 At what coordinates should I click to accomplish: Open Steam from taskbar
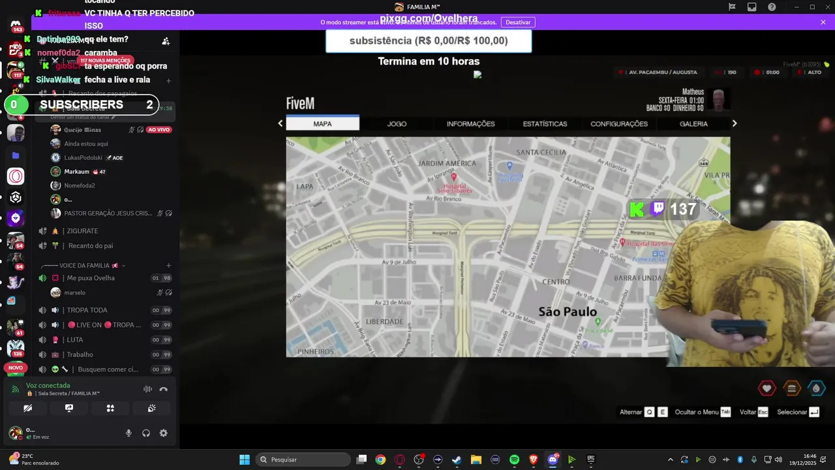click(457, 460)
